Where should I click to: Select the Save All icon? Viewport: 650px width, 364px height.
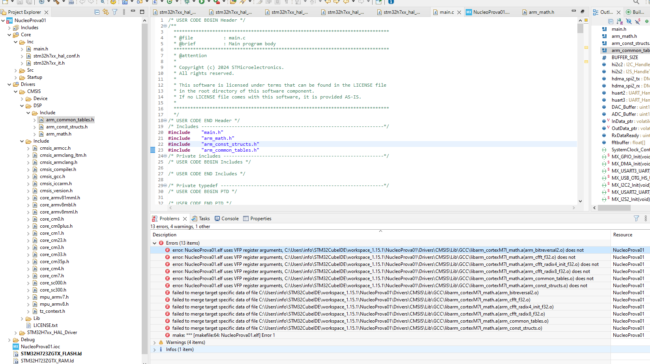[x=29, y=3]
